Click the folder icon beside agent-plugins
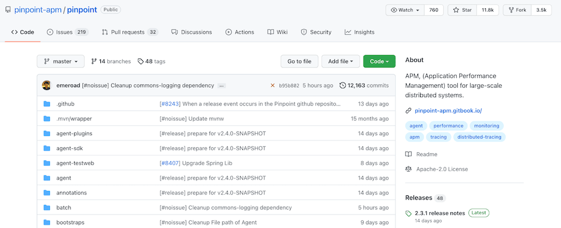This screenshot has width=561, height=228. [47, 134]
